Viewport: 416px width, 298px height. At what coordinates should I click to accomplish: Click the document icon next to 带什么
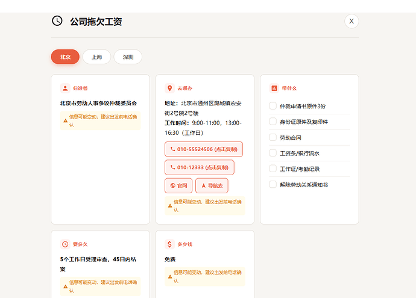[x=274, y=88]
